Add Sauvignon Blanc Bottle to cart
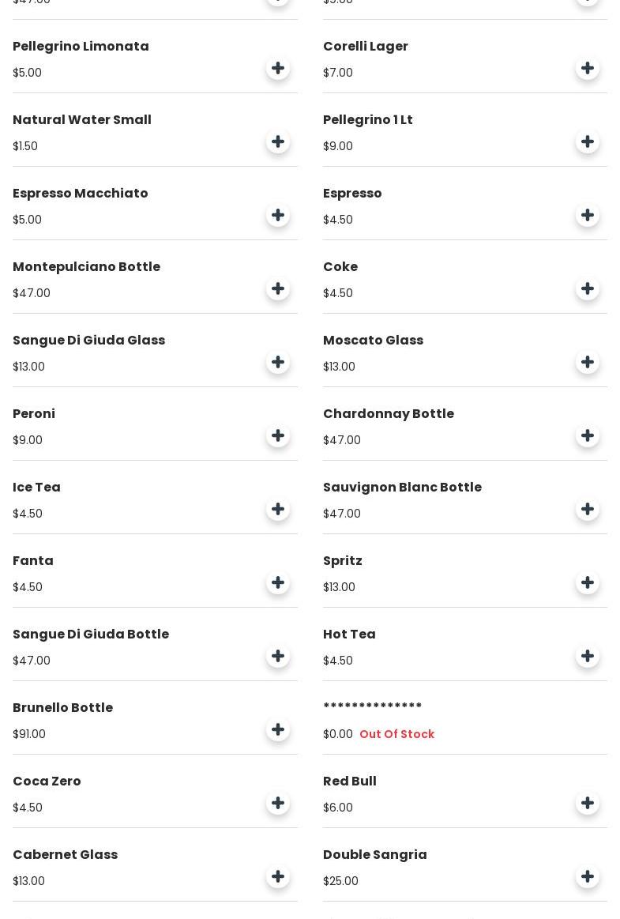 click(588, 510)
